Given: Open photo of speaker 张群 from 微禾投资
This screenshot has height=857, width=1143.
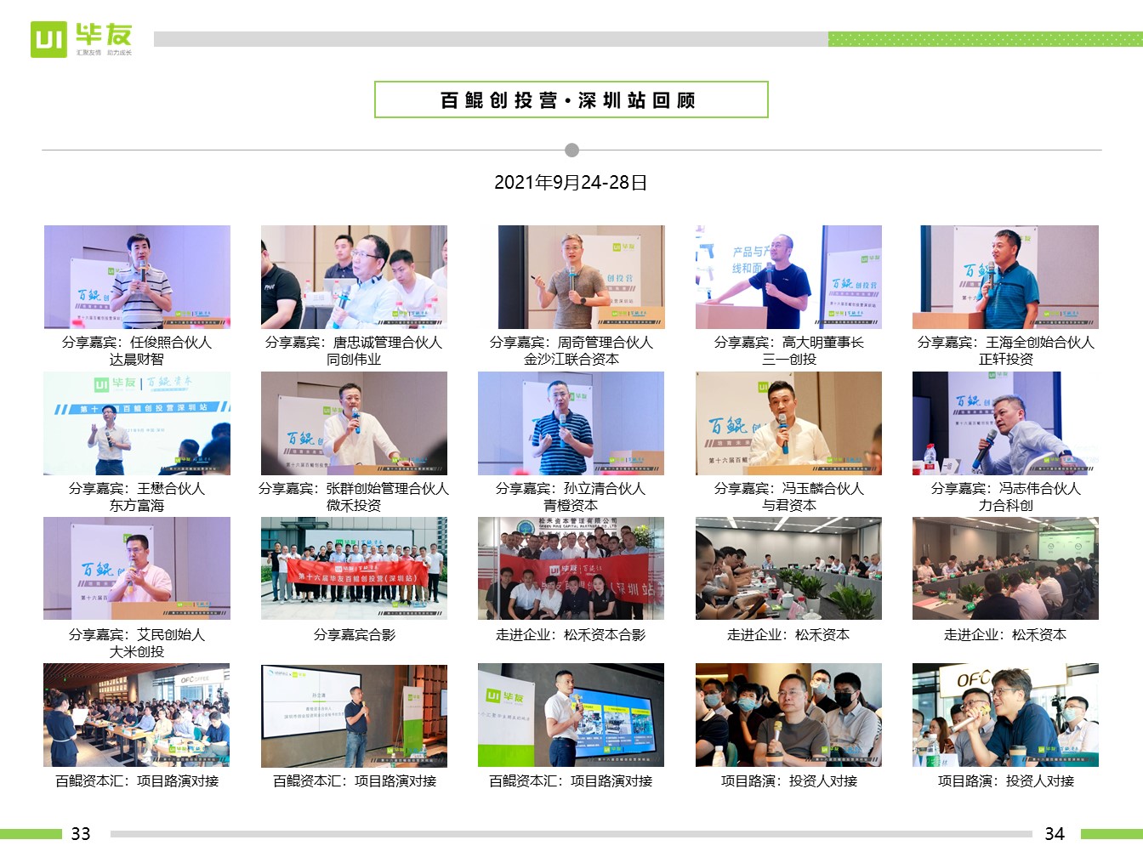Looking at the screenshot, I should pos(354,423).
